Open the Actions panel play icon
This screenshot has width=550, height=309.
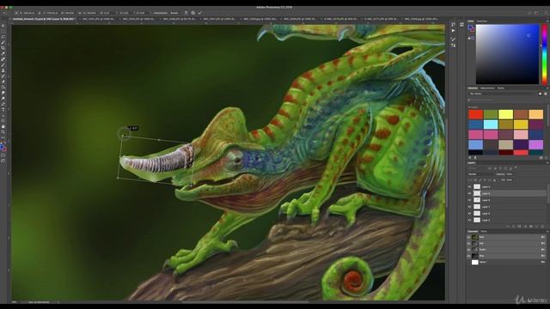453,31
